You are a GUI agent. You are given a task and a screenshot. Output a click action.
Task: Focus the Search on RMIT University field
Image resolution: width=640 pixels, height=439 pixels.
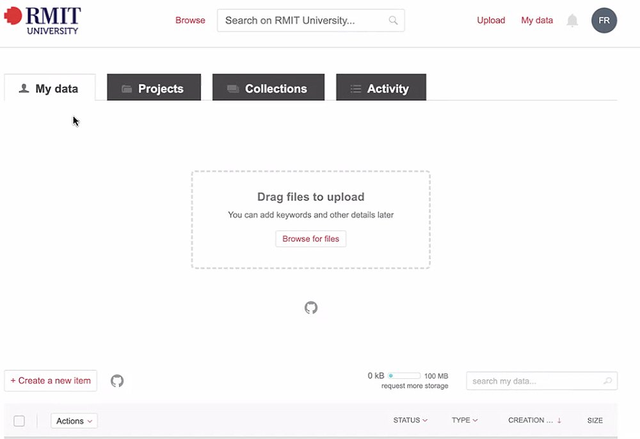coord(304,20)
